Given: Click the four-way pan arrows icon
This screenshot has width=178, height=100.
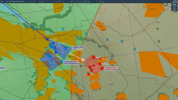Looking at the screenshot, I should pyautogui.click(x=74, y=2).
